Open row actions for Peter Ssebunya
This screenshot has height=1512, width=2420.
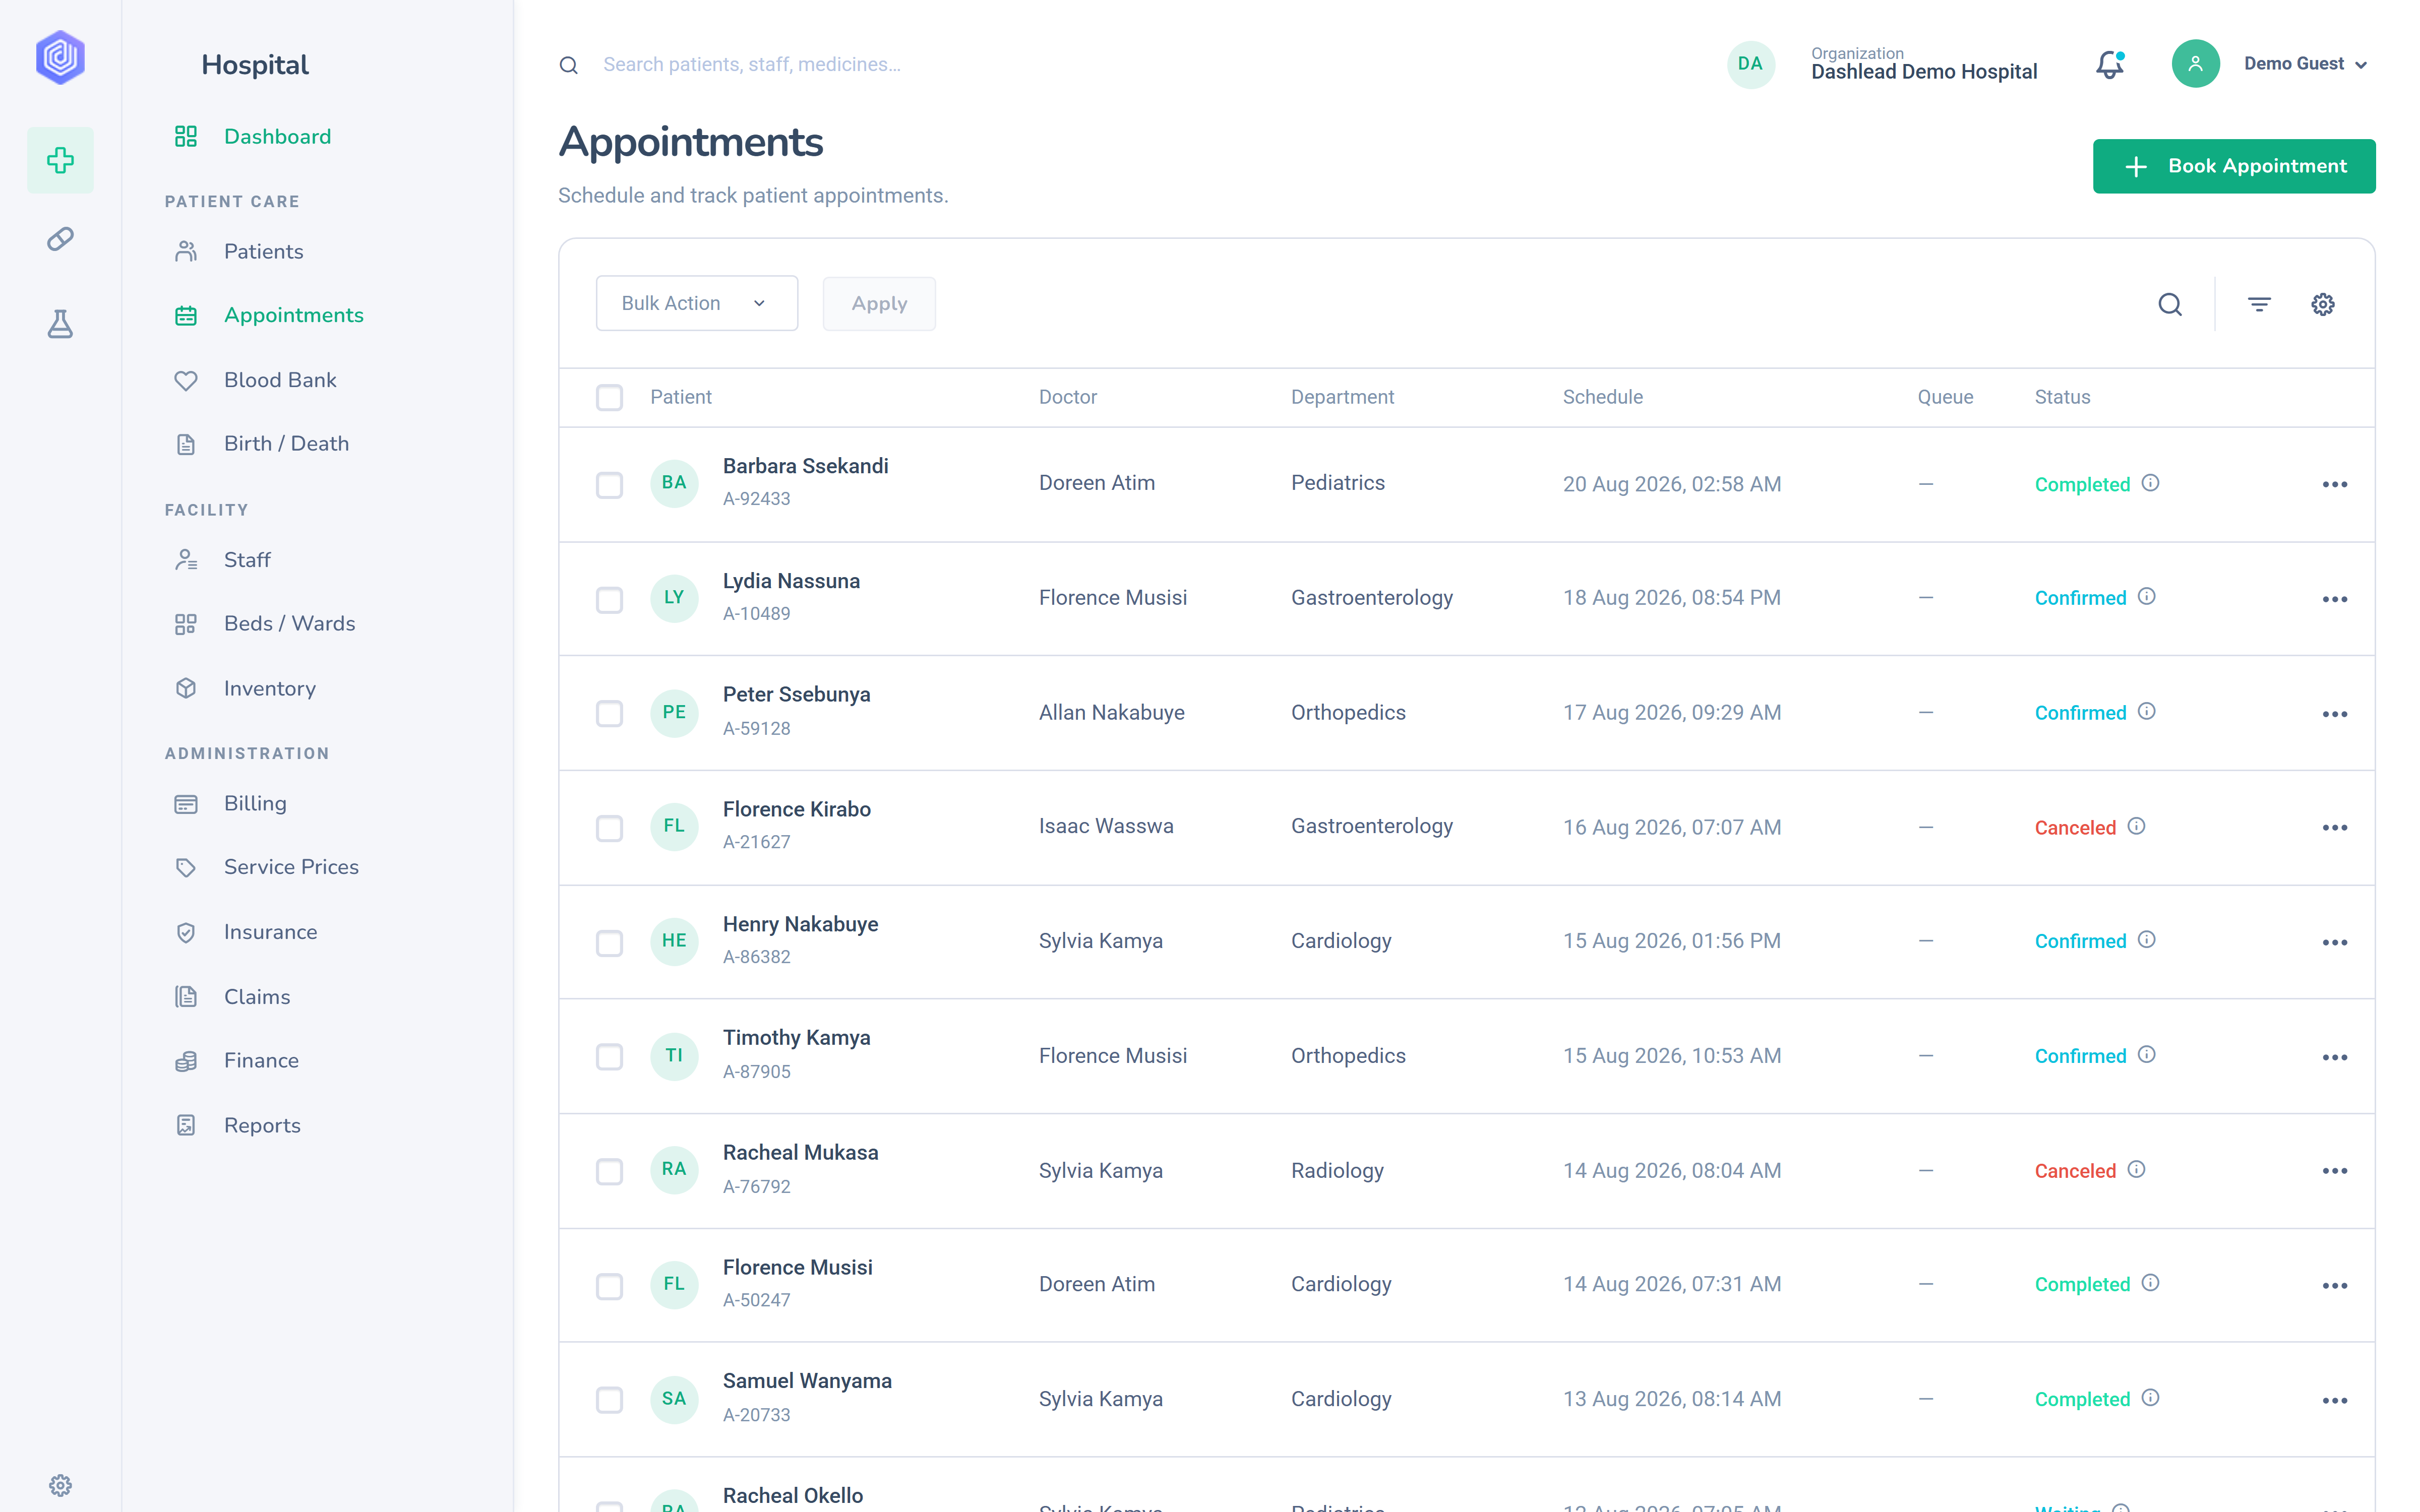(2335, 714)
